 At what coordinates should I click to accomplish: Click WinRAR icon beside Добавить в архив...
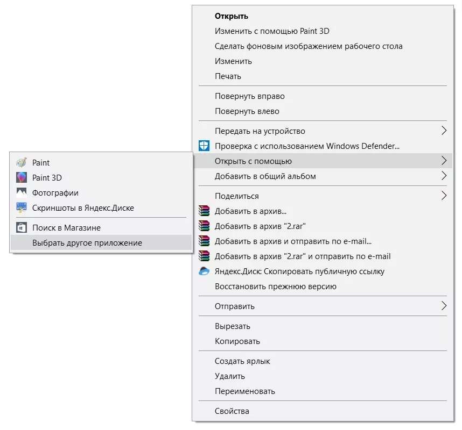204,211
